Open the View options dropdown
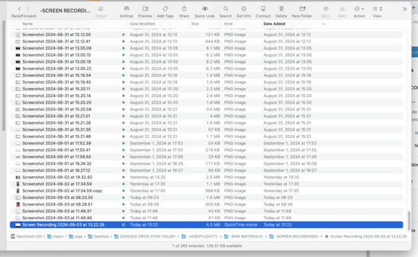The height and width of the screenshot is (257, 418). 377,9
